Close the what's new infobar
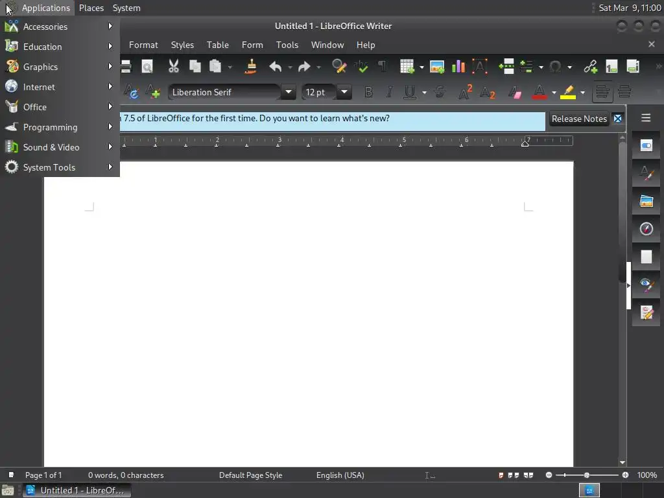This screenshot has width=664, height=498. [x=618, y=119]
